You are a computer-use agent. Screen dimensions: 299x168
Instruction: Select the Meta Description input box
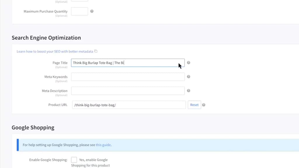(x=128, y=91)
